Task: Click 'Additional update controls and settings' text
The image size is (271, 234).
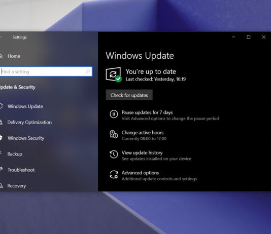Action: click(x=159, y=179)
